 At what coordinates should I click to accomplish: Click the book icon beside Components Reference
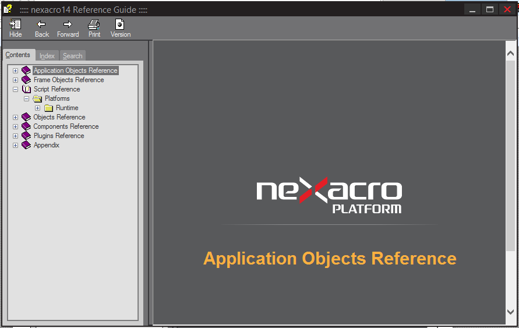click(26, 126)
